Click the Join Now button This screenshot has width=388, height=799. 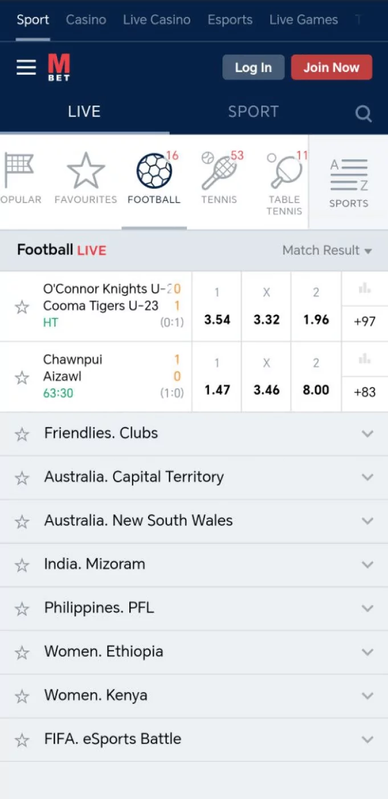(332, 67)
